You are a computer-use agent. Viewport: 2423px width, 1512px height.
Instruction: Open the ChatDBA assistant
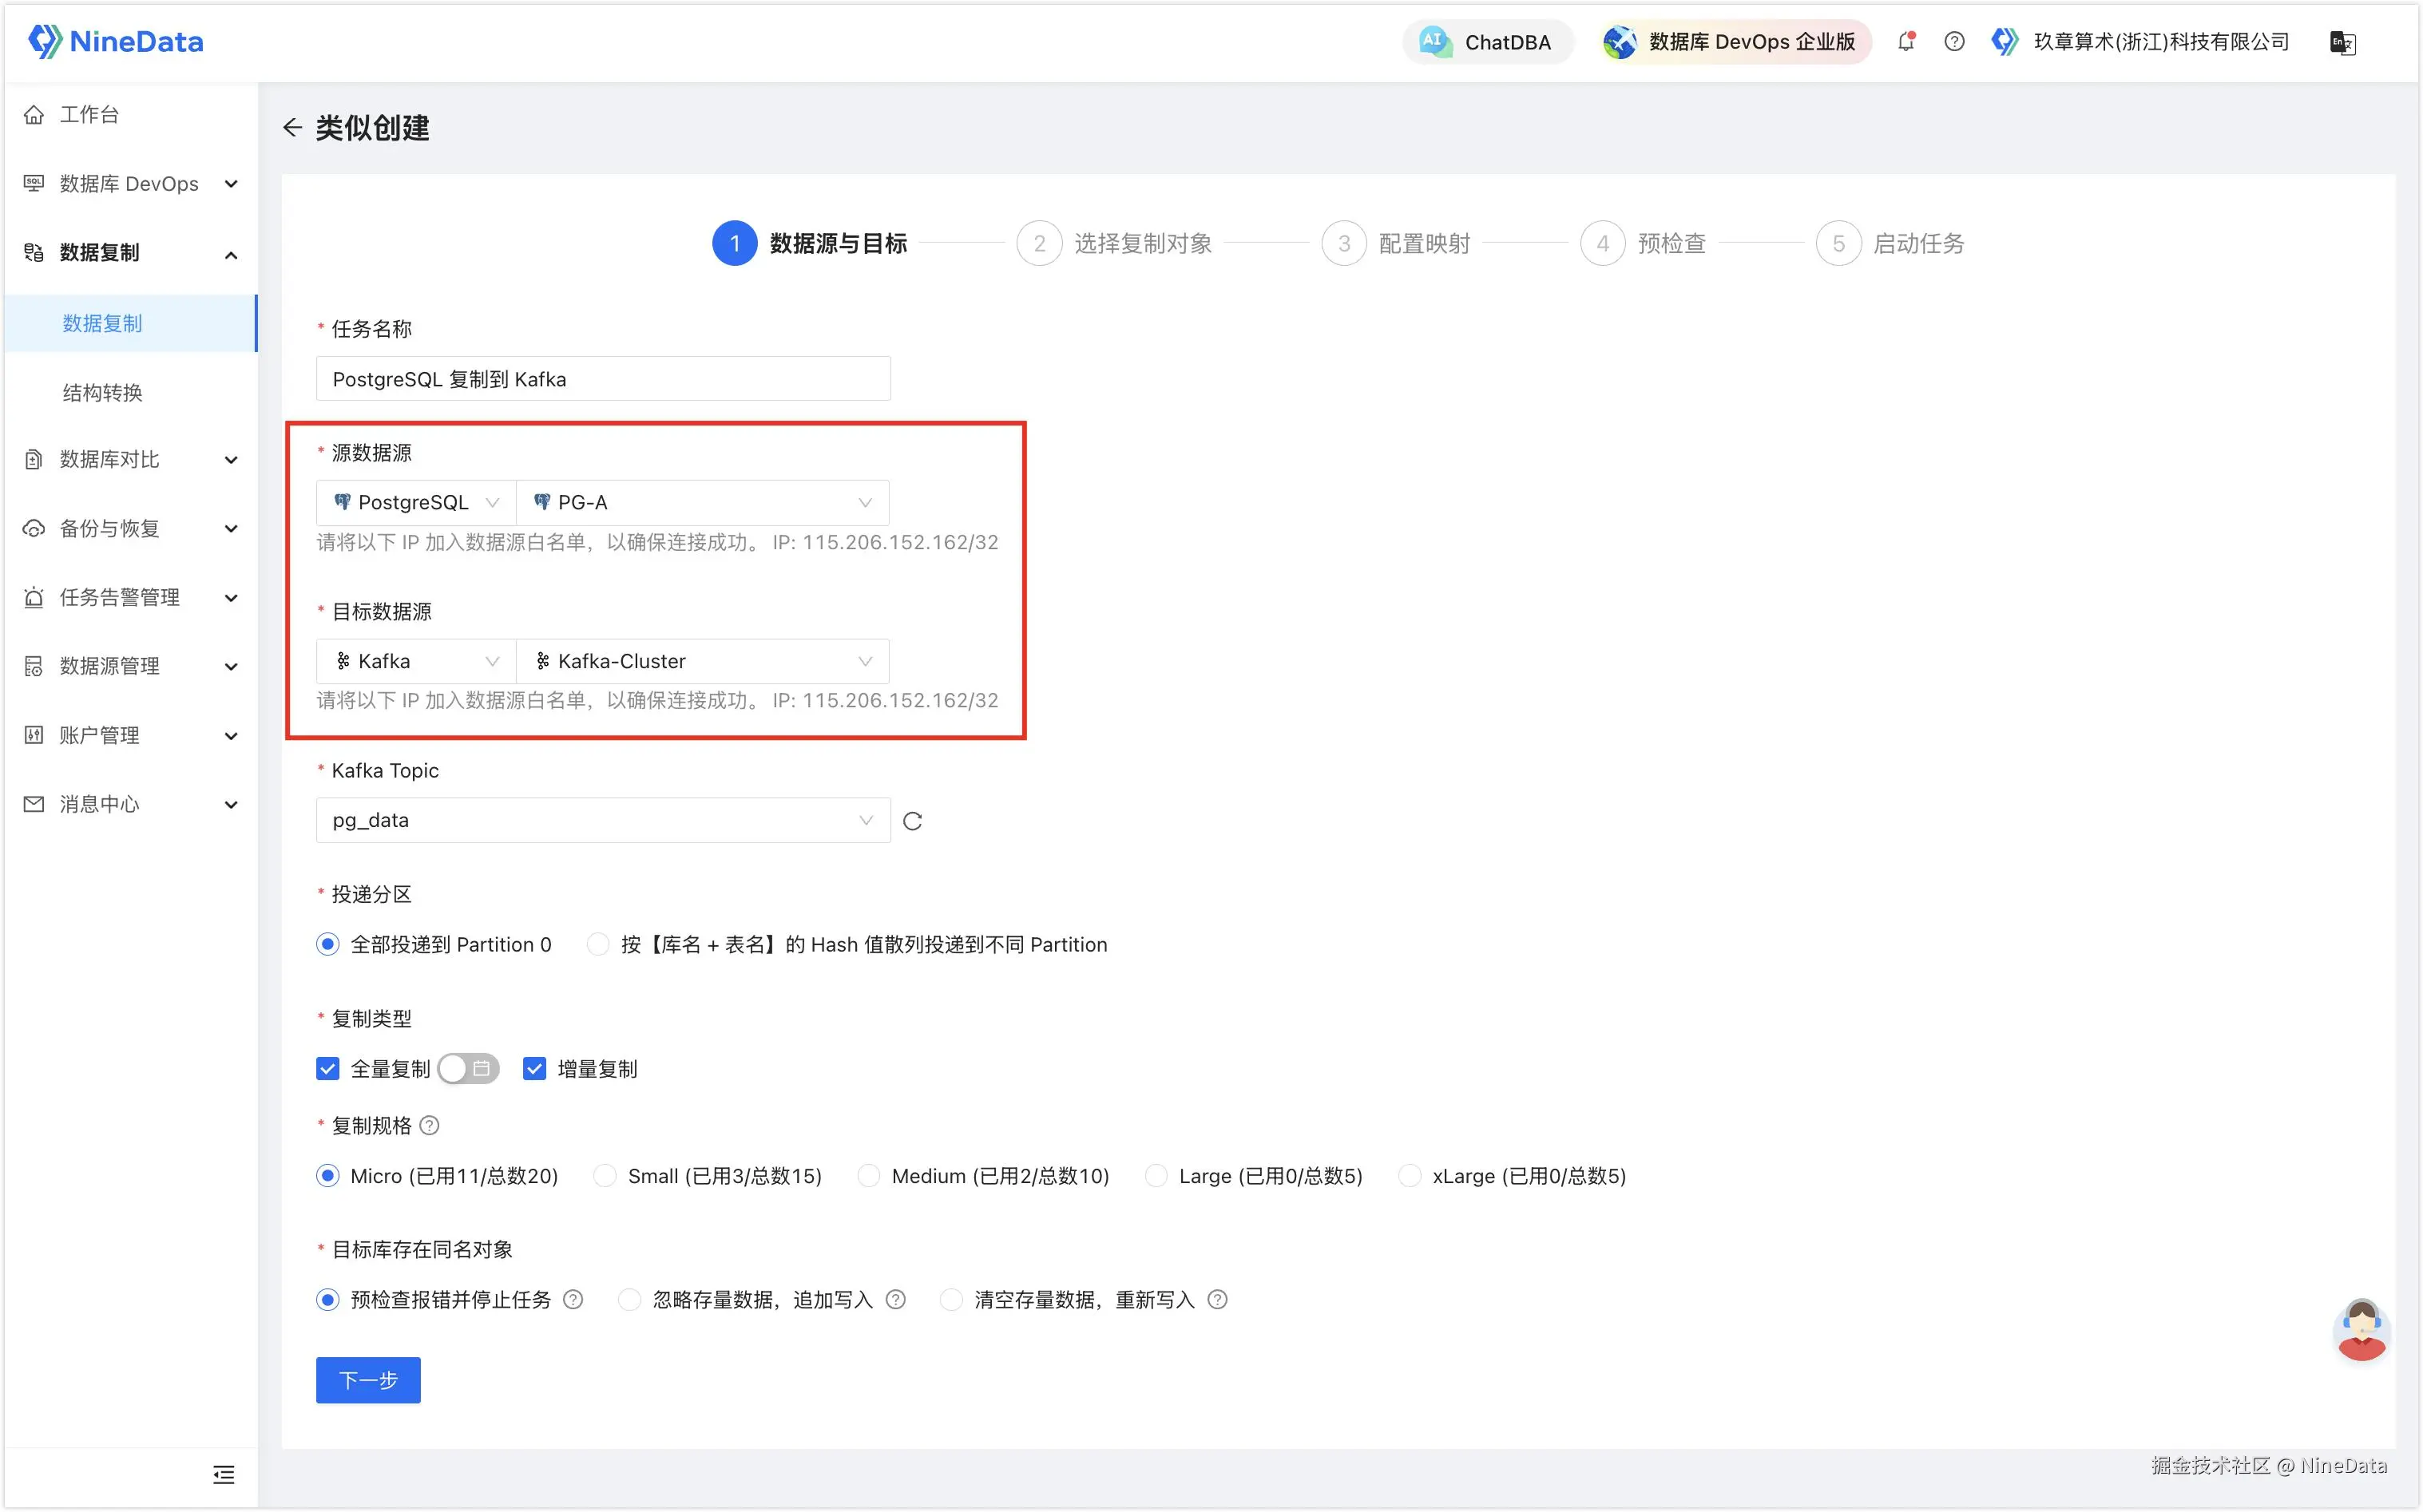(x=1488, y=42)
